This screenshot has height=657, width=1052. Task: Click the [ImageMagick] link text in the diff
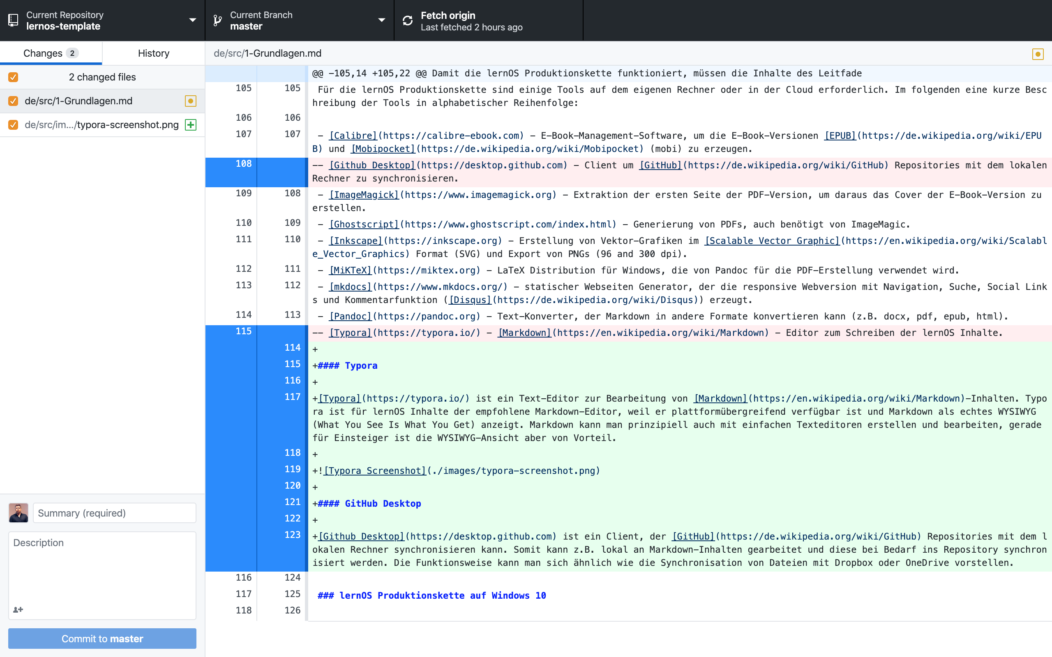[x=364, y=195]
